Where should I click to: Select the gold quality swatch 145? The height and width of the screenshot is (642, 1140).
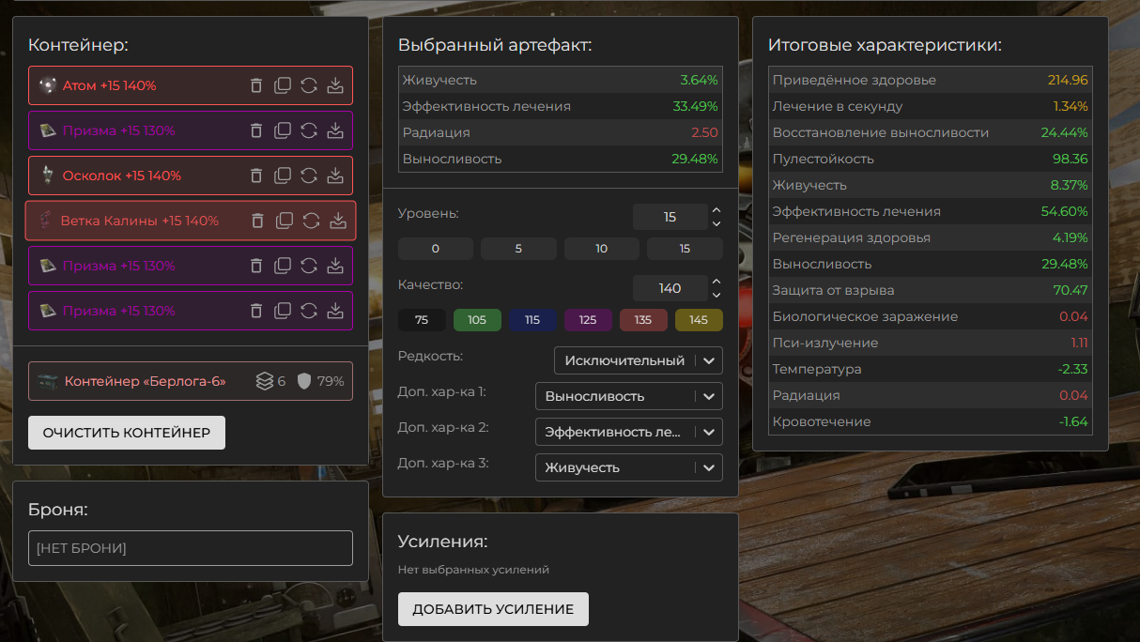pyautogui.click(x=699, y=320)
